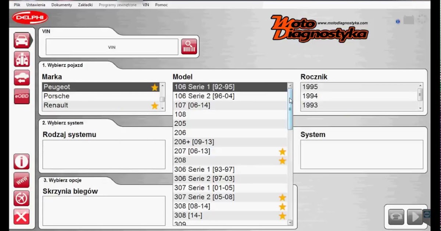Toggle favorite star for 207 [06-13]
The height and width of the screenshot is (231, 441).
pyautogui.click(x=282, y=151)
